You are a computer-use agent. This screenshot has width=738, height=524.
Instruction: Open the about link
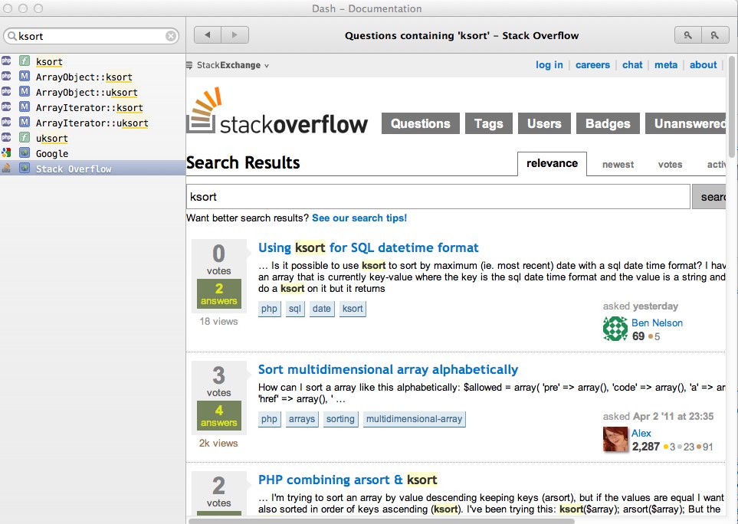pos(704,65)
